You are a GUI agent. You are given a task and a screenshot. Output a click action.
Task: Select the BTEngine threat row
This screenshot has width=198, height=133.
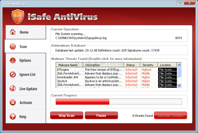(x=116, y=70)
